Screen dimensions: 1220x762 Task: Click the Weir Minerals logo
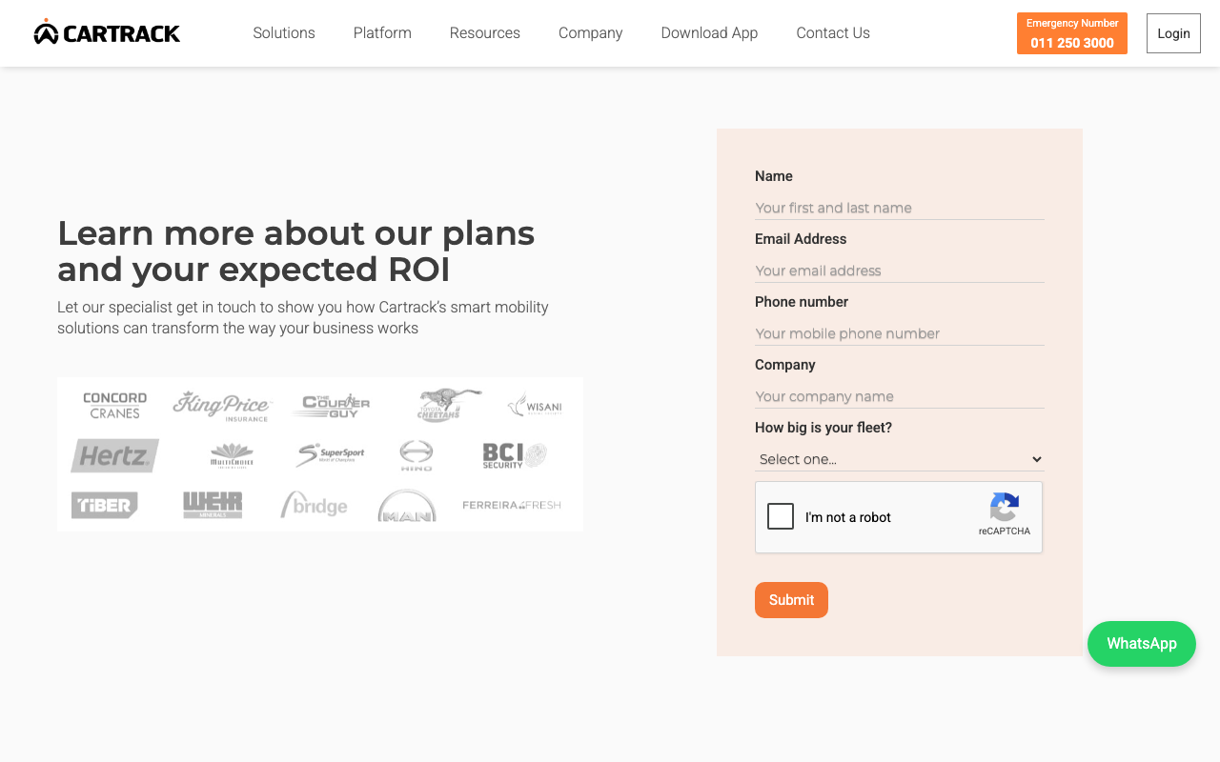[213, 505]
